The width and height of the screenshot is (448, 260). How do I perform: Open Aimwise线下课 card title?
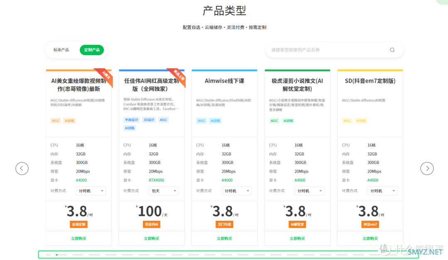point(224,81)
